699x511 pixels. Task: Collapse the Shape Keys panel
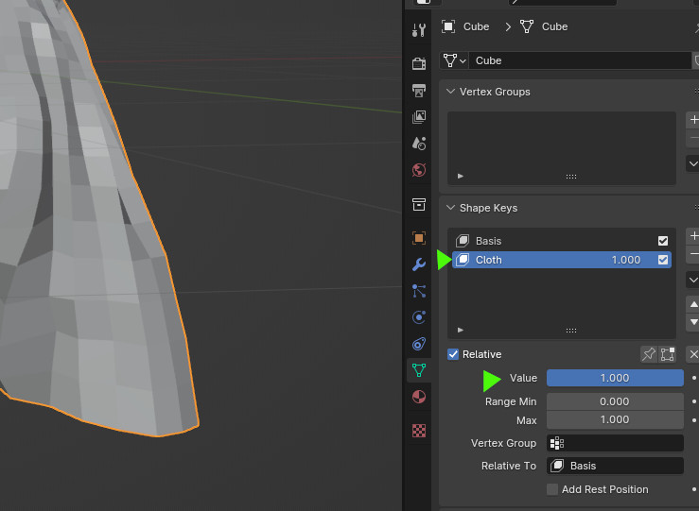pyautogui.click(x=450, y=208)
